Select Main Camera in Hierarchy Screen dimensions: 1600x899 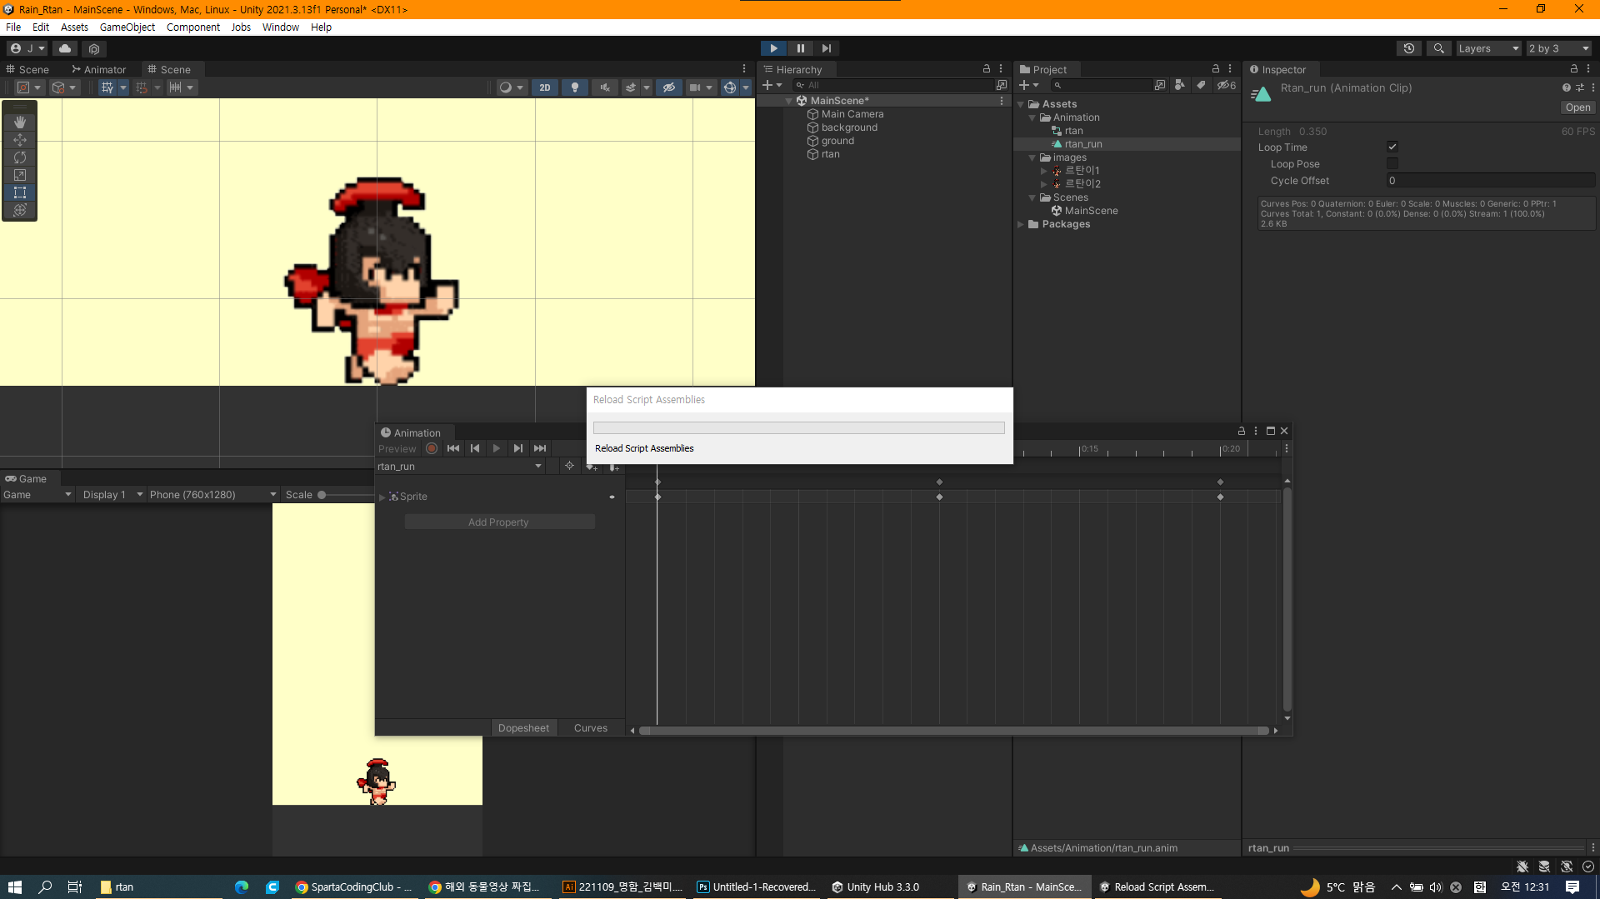tap(852, 114)
